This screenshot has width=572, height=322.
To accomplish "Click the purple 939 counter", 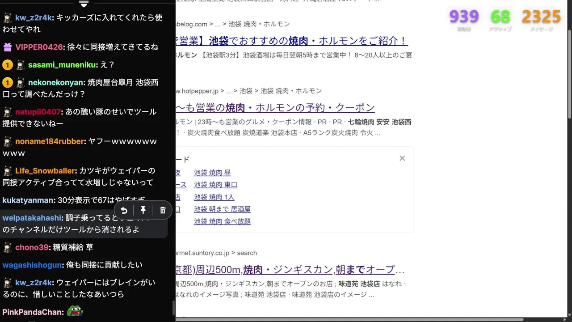I will point(464,17).
